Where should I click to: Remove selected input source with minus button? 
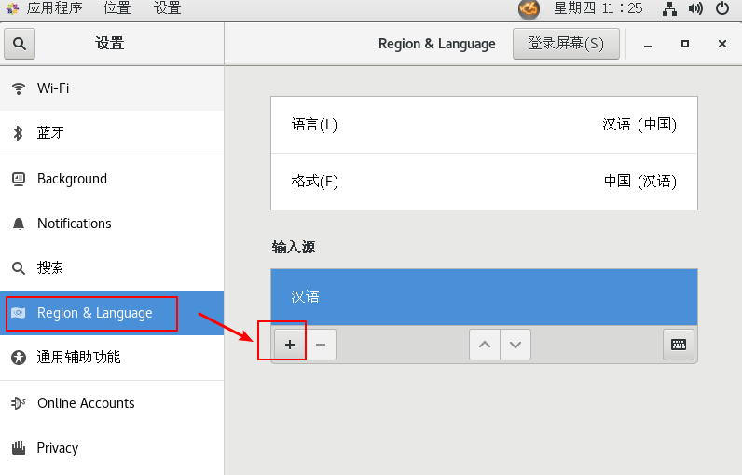pos(321,345)
